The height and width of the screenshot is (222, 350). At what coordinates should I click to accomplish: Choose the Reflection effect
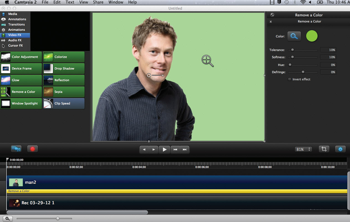click(x=64, y=80)
